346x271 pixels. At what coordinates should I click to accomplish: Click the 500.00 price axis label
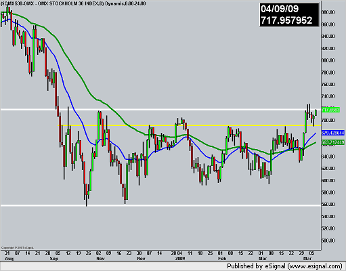click(328, 241)
